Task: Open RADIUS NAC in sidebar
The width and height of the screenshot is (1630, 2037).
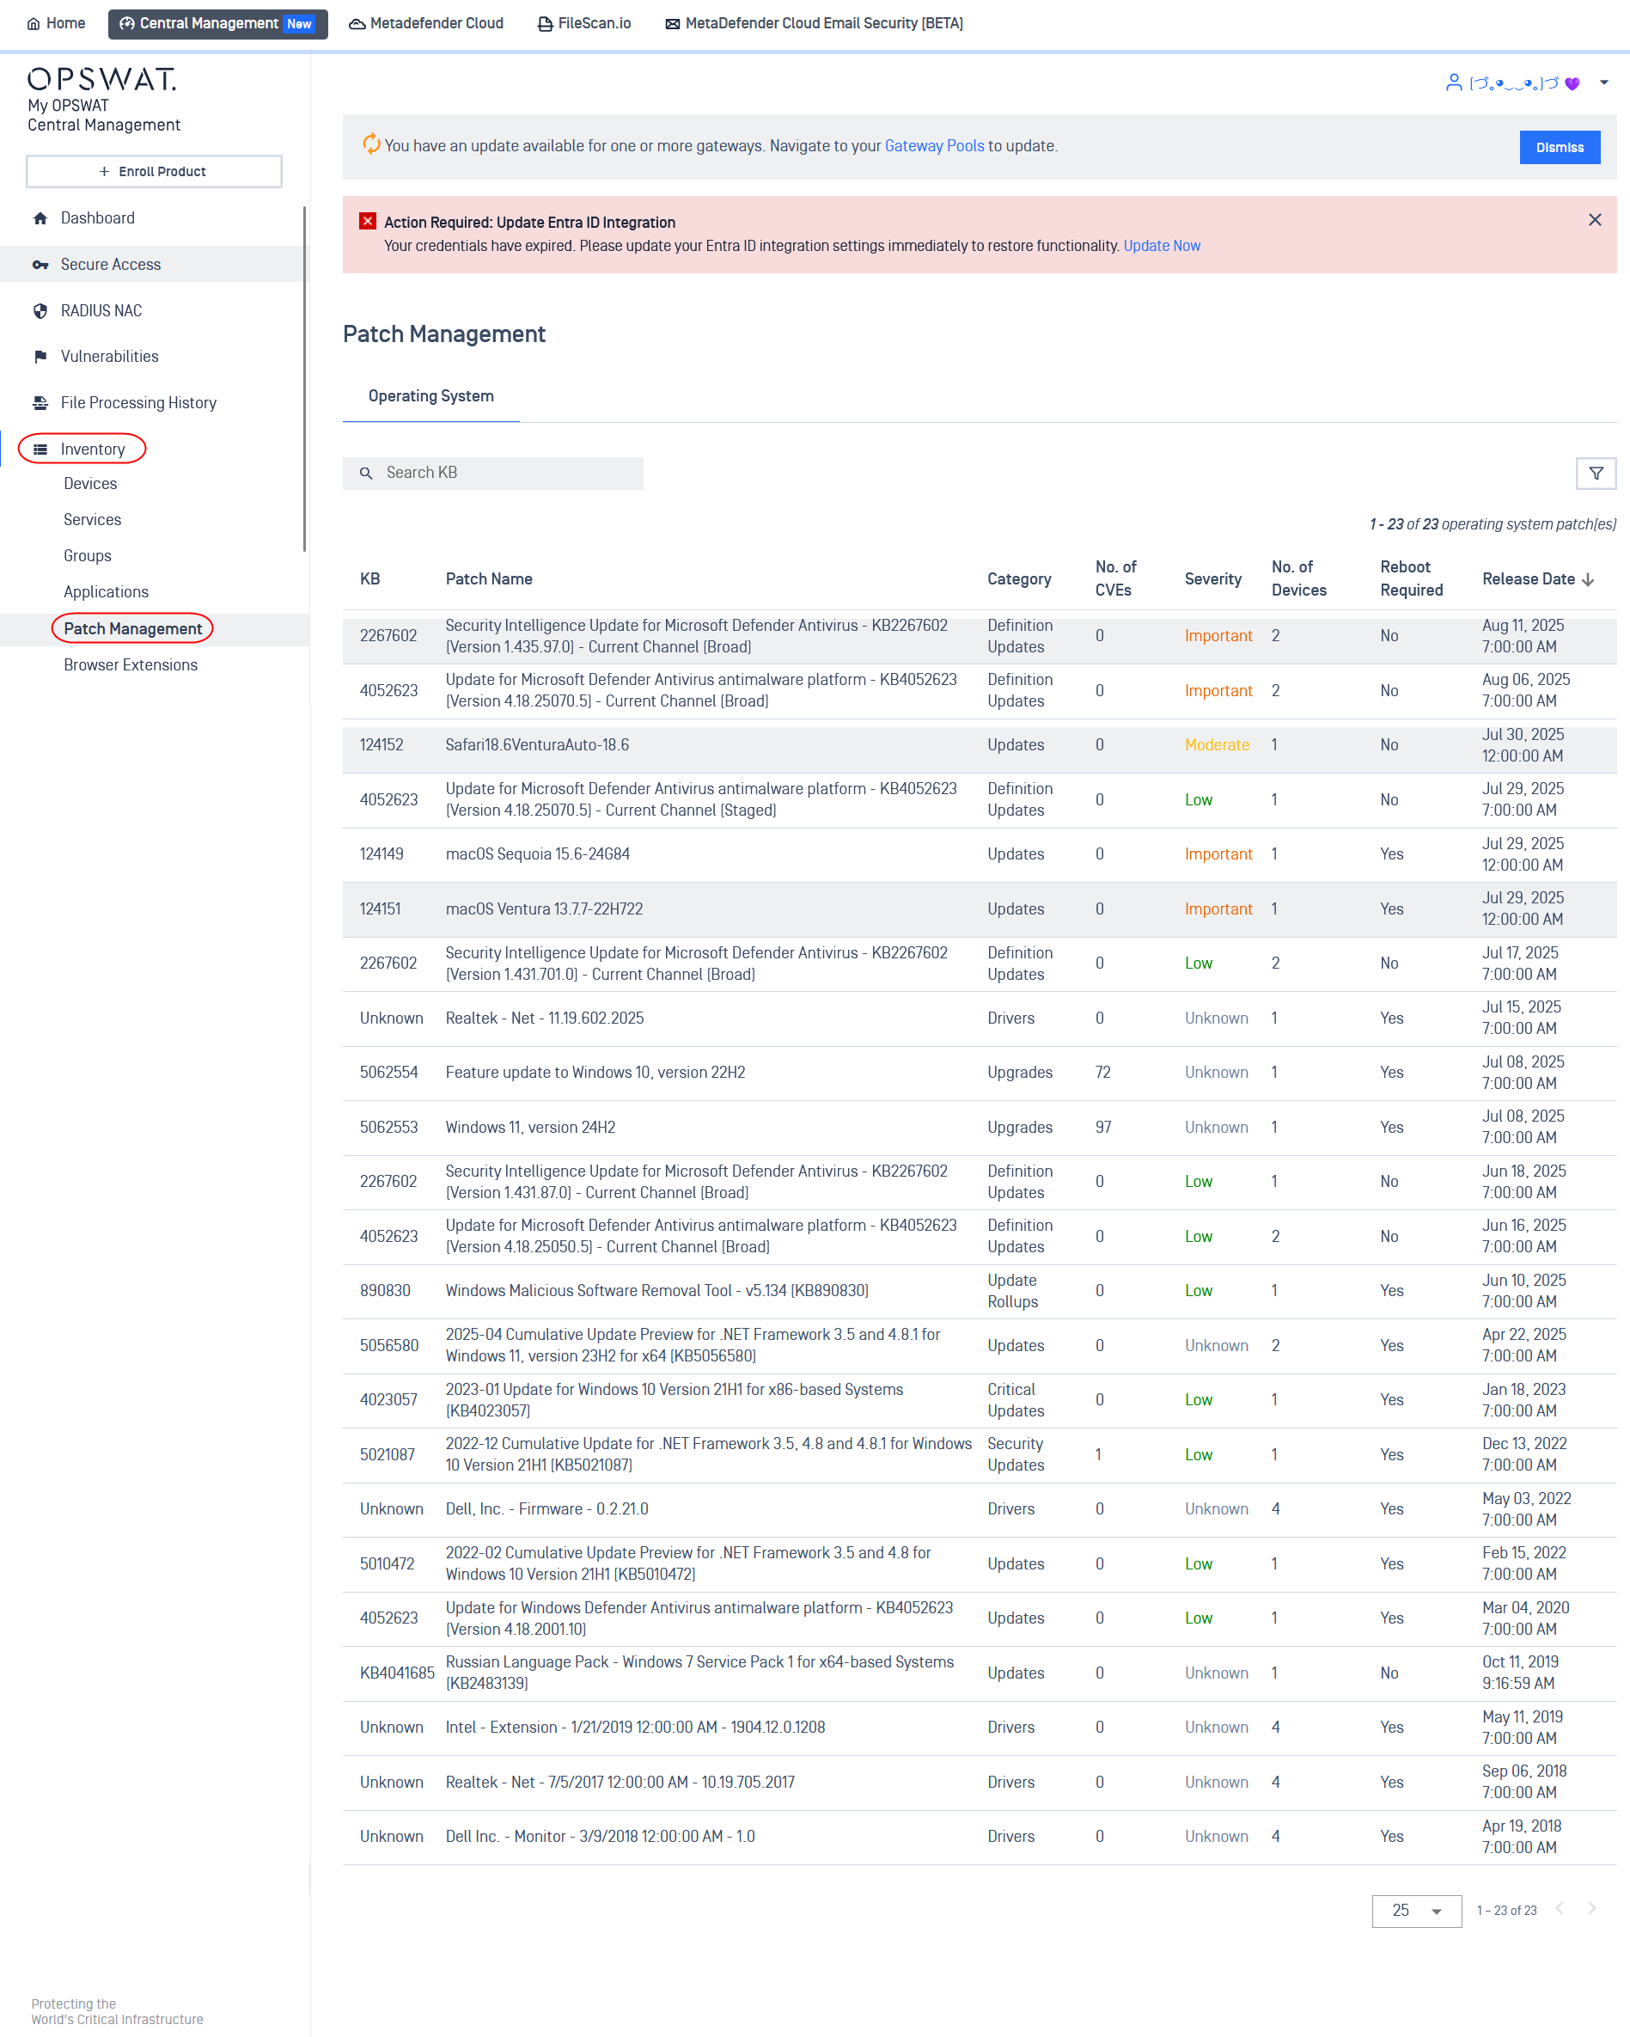Action: click(x=101, y=311)
